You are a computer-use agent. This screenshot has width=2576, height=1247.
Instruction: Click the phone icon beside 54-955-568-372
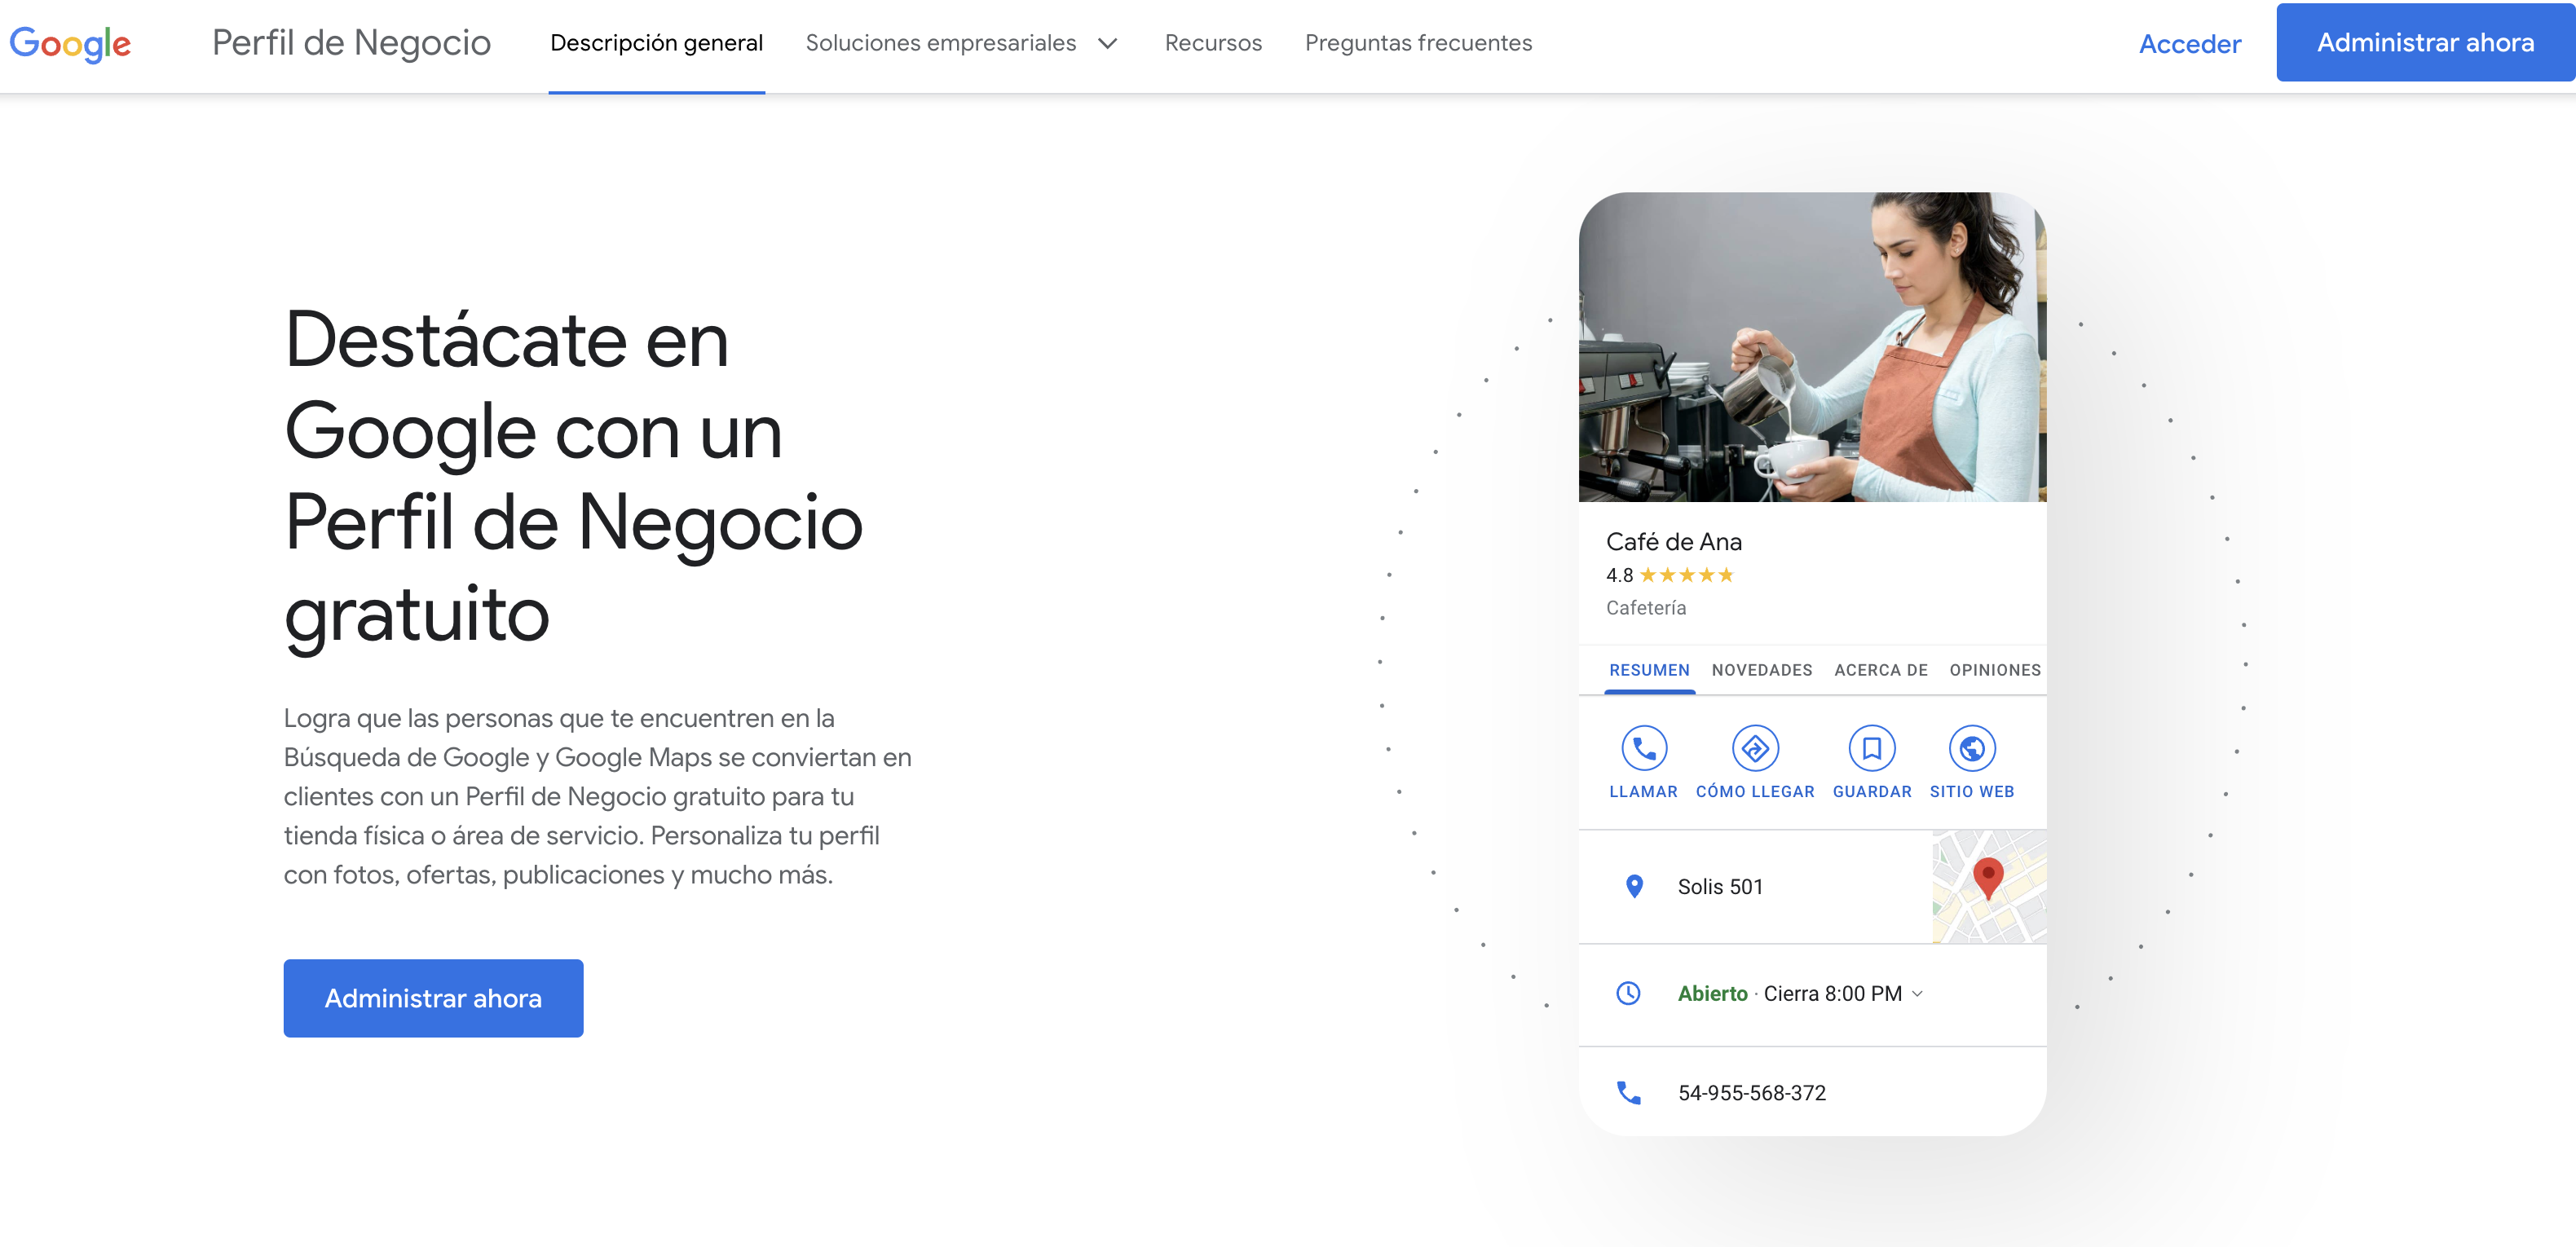pyautogui.click(x=1628, y=1093)
